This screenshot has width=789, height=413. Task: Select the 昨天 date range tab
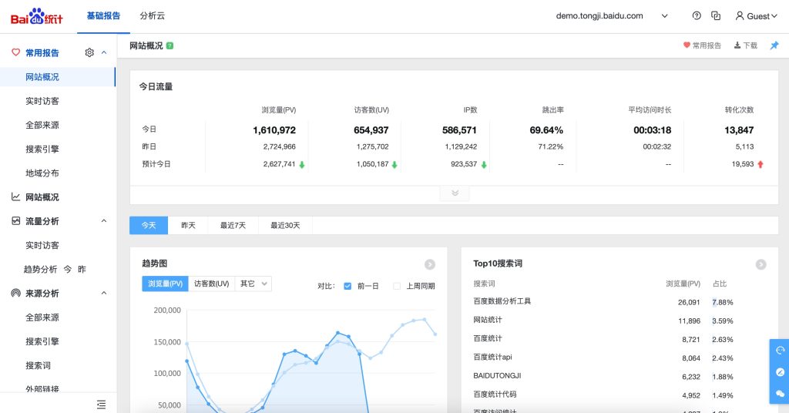click(x=188, y=225)
